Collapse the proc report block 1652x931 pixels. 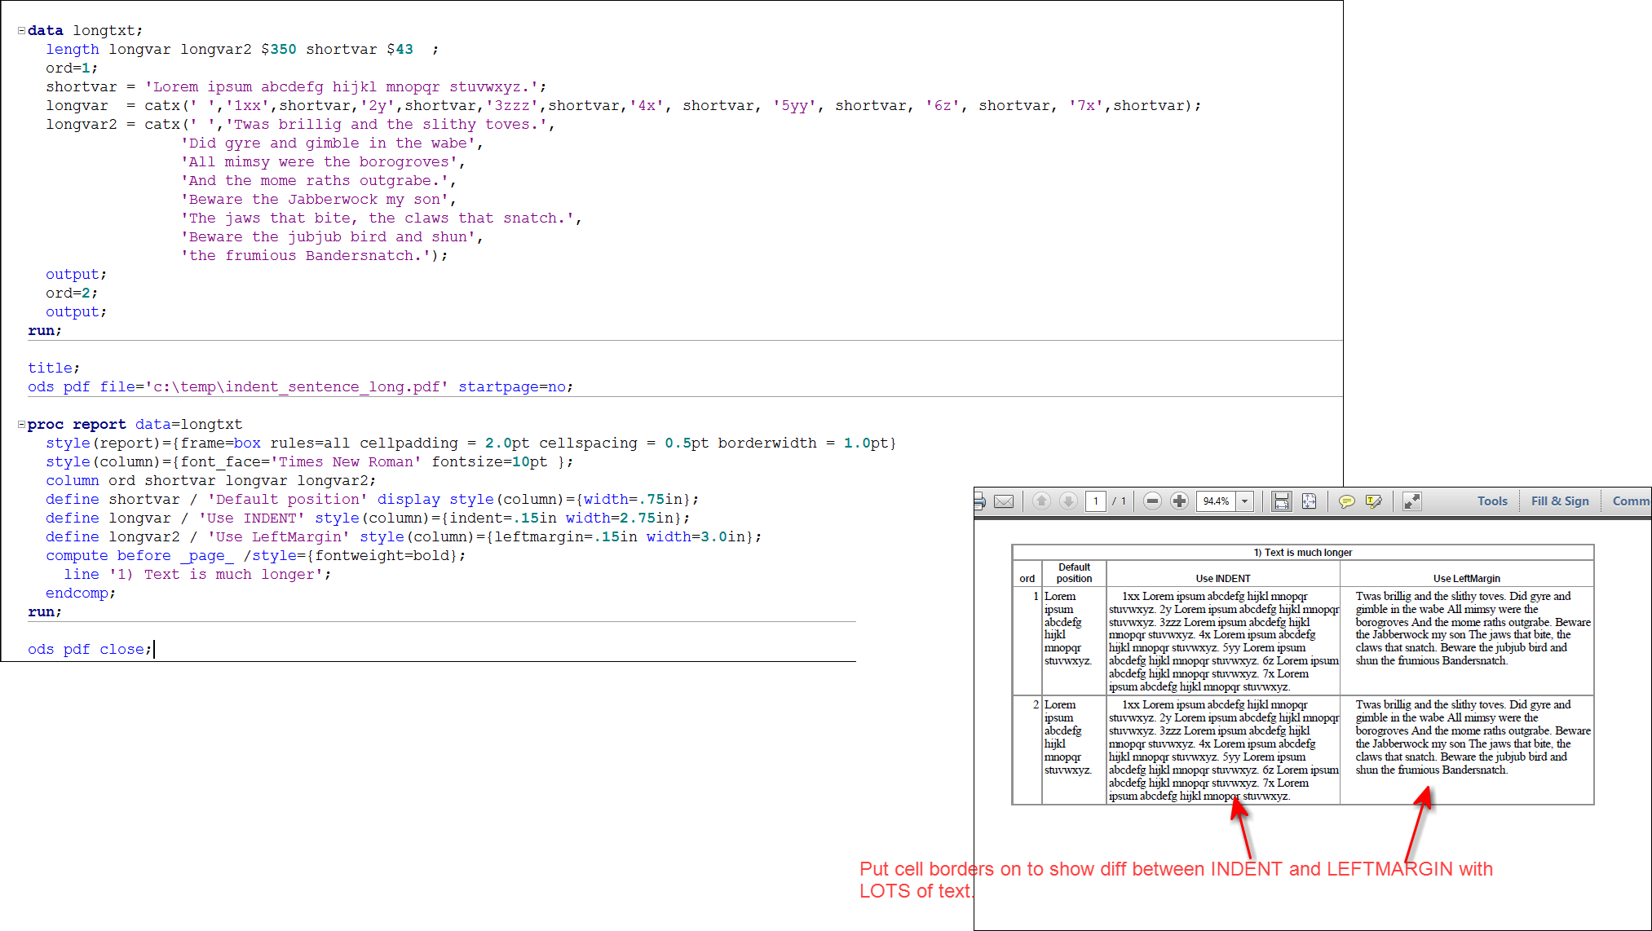pyautogui.click(x=21, y=425)
